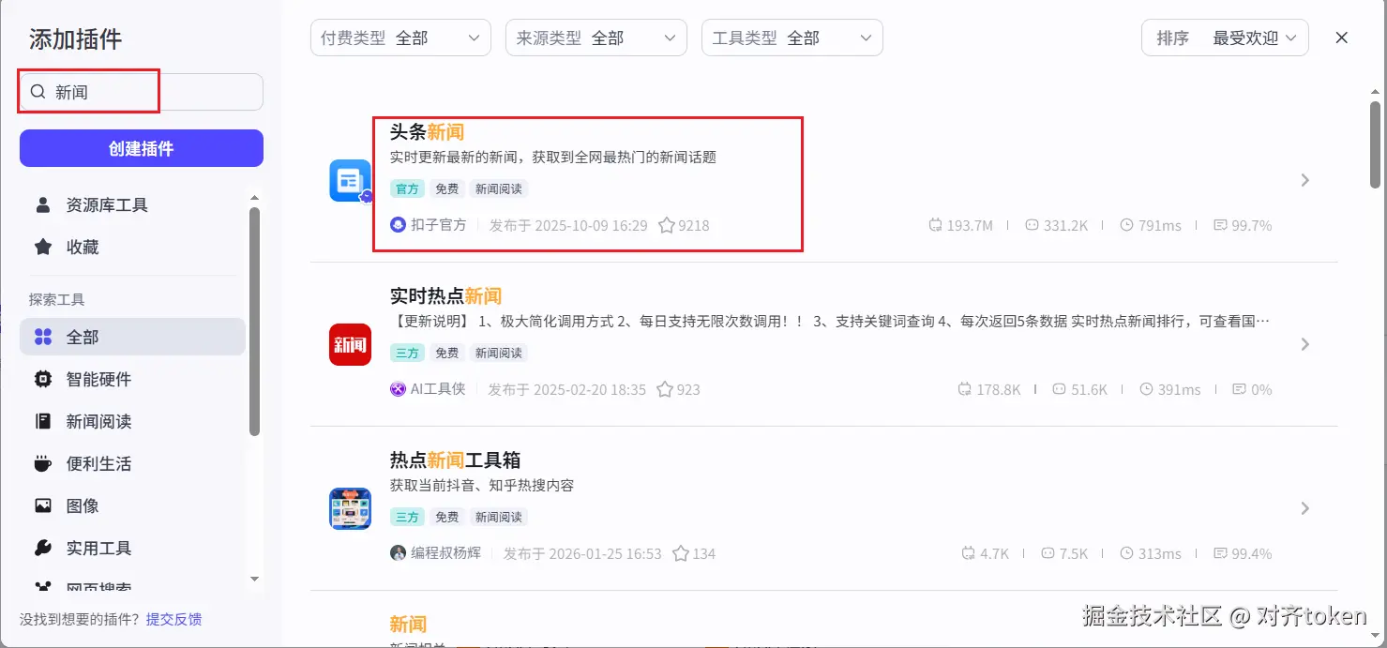
Task: Favorite 热点新闻工具箱 via star showing 134
Action: pyautogui.click(x=682, y=553)
